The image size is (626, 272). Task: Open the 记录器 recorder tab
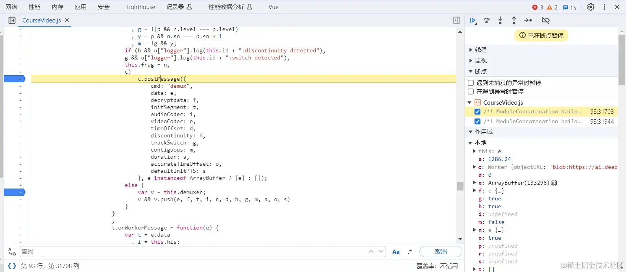coord(179,7)
